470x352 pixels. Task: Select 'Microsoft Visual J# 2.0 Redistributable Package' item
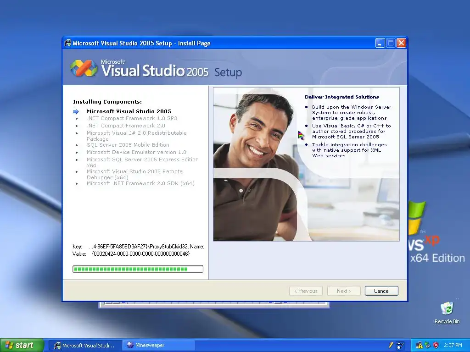(x=137, y=136)
